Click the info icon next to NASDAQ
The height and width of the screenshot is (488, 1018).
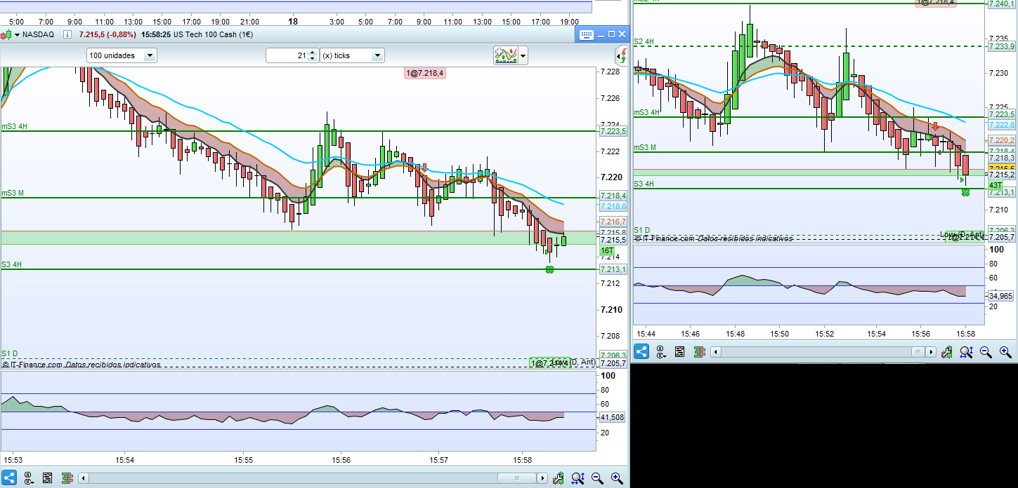pos(67,34)
